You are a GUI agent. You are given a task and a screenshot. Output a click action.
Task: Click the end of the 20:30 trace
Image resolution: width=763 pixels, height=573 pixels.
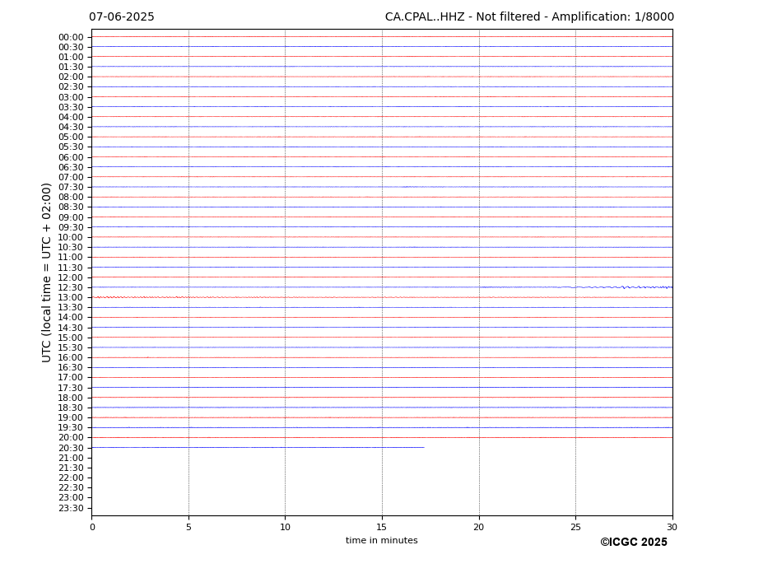click(x=423, y=447)
